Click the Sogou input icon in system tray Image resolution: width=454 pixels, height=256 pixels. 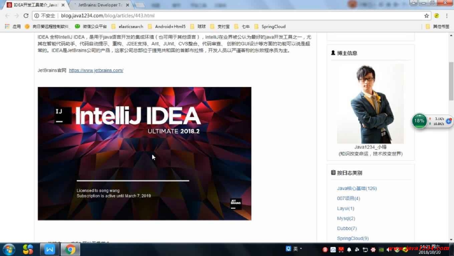(x=288, y=249)
